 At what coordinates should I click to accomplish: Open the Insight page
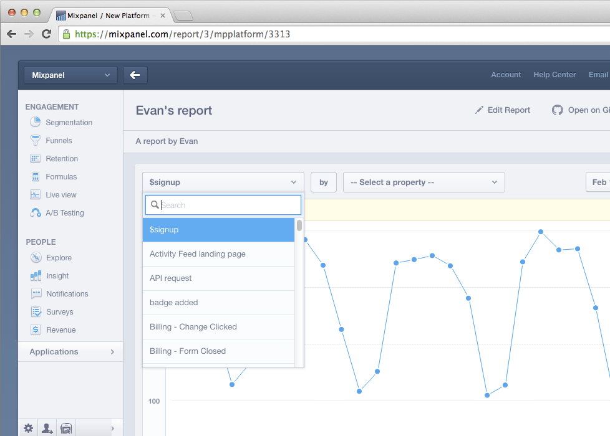point(57,276)
